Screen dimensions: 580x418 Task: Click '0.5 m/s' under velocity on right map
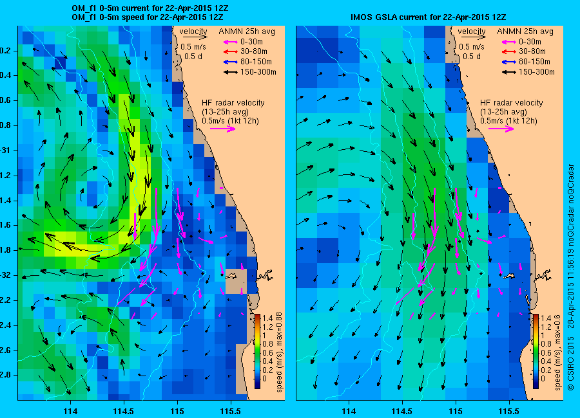471,47
